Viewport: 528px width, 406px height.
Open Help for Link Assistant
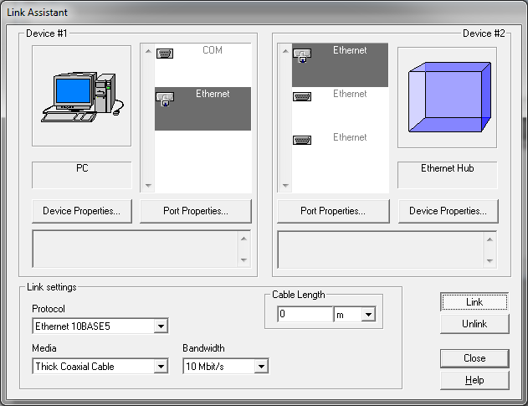click(474, 380)
